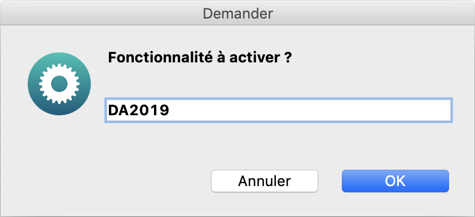Click the white Annuler button label
Viewport: 475px width, 217px height.
pyautogui.click(x=265, y=181)
